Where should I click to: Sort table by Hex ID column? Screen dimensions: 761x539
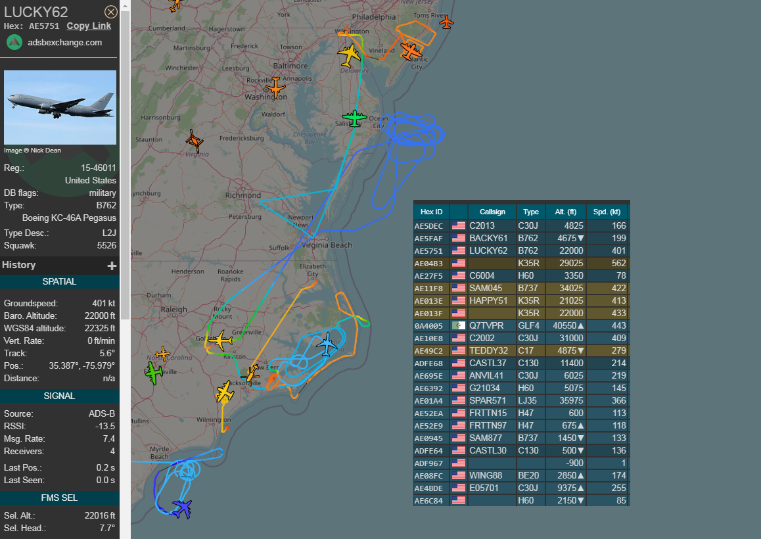coord(432,212)
